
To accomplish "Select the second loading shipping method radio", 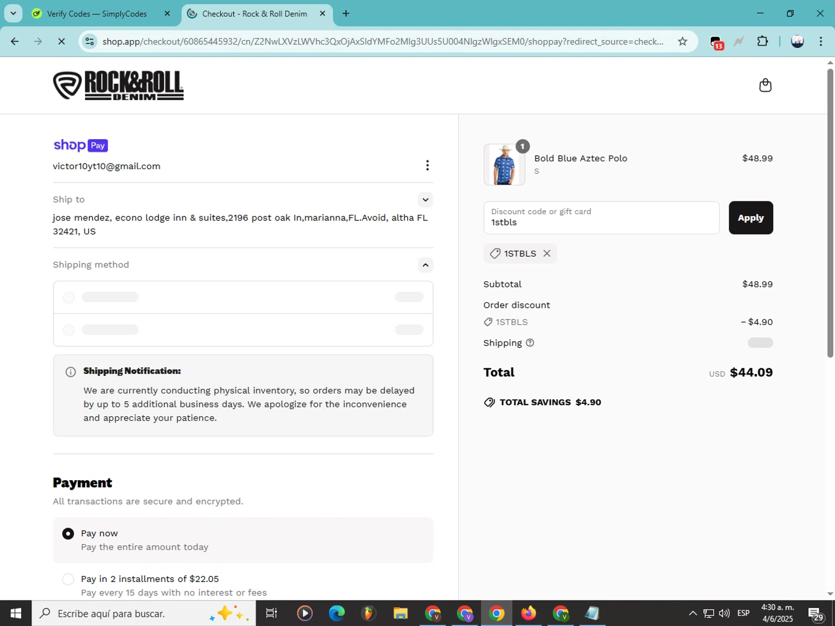I will pos(68,330).
